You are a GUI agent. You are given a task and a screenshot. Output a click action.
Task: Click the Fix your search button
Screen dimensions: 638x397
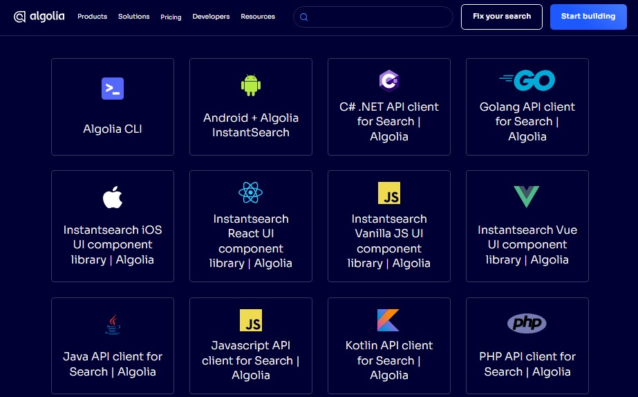[x=502, y=17]
